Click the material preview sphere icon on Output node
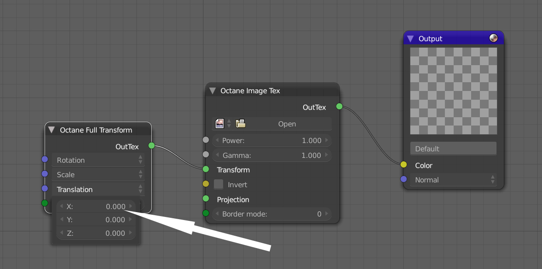 click(493, 38)
